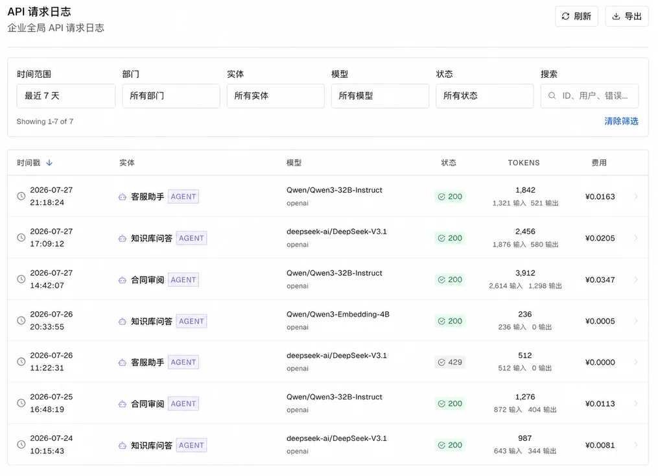Click deepseek-ai/DeepSeek-V3.1 in 17:09:12 row

[336, 232]
